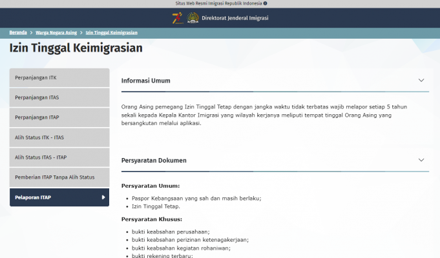Select Alih Status ITK - ITAS
The image size is (440, 258).
[59, 137]
